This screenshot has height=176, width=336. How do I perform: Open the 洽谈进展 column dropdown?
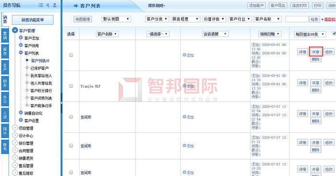tap(215, 34)
